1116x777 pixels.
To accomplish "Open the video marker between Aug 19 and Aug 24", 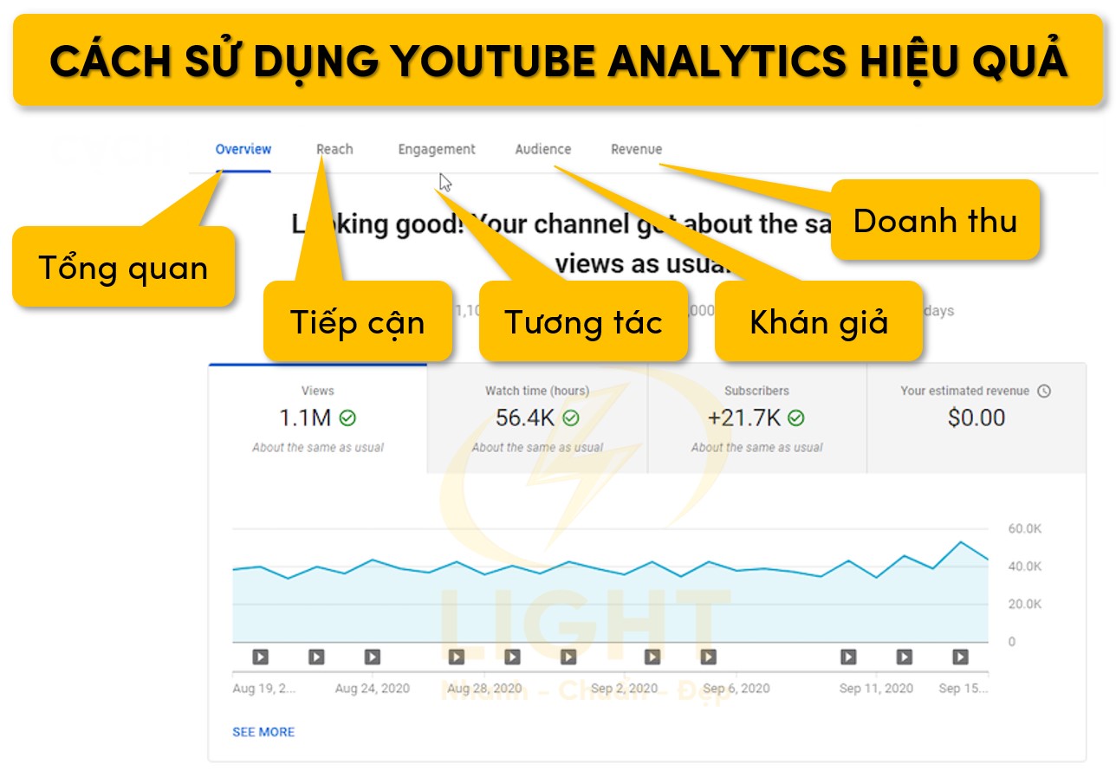I will pyautogui.click(x=316, y=657).
